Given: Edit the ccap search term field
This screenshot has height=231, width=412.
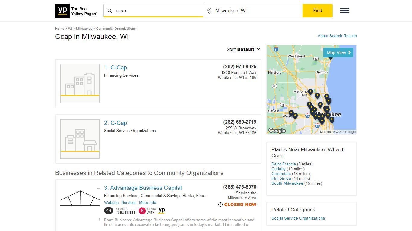Looking at the screenshot, I should coord(153,11).
